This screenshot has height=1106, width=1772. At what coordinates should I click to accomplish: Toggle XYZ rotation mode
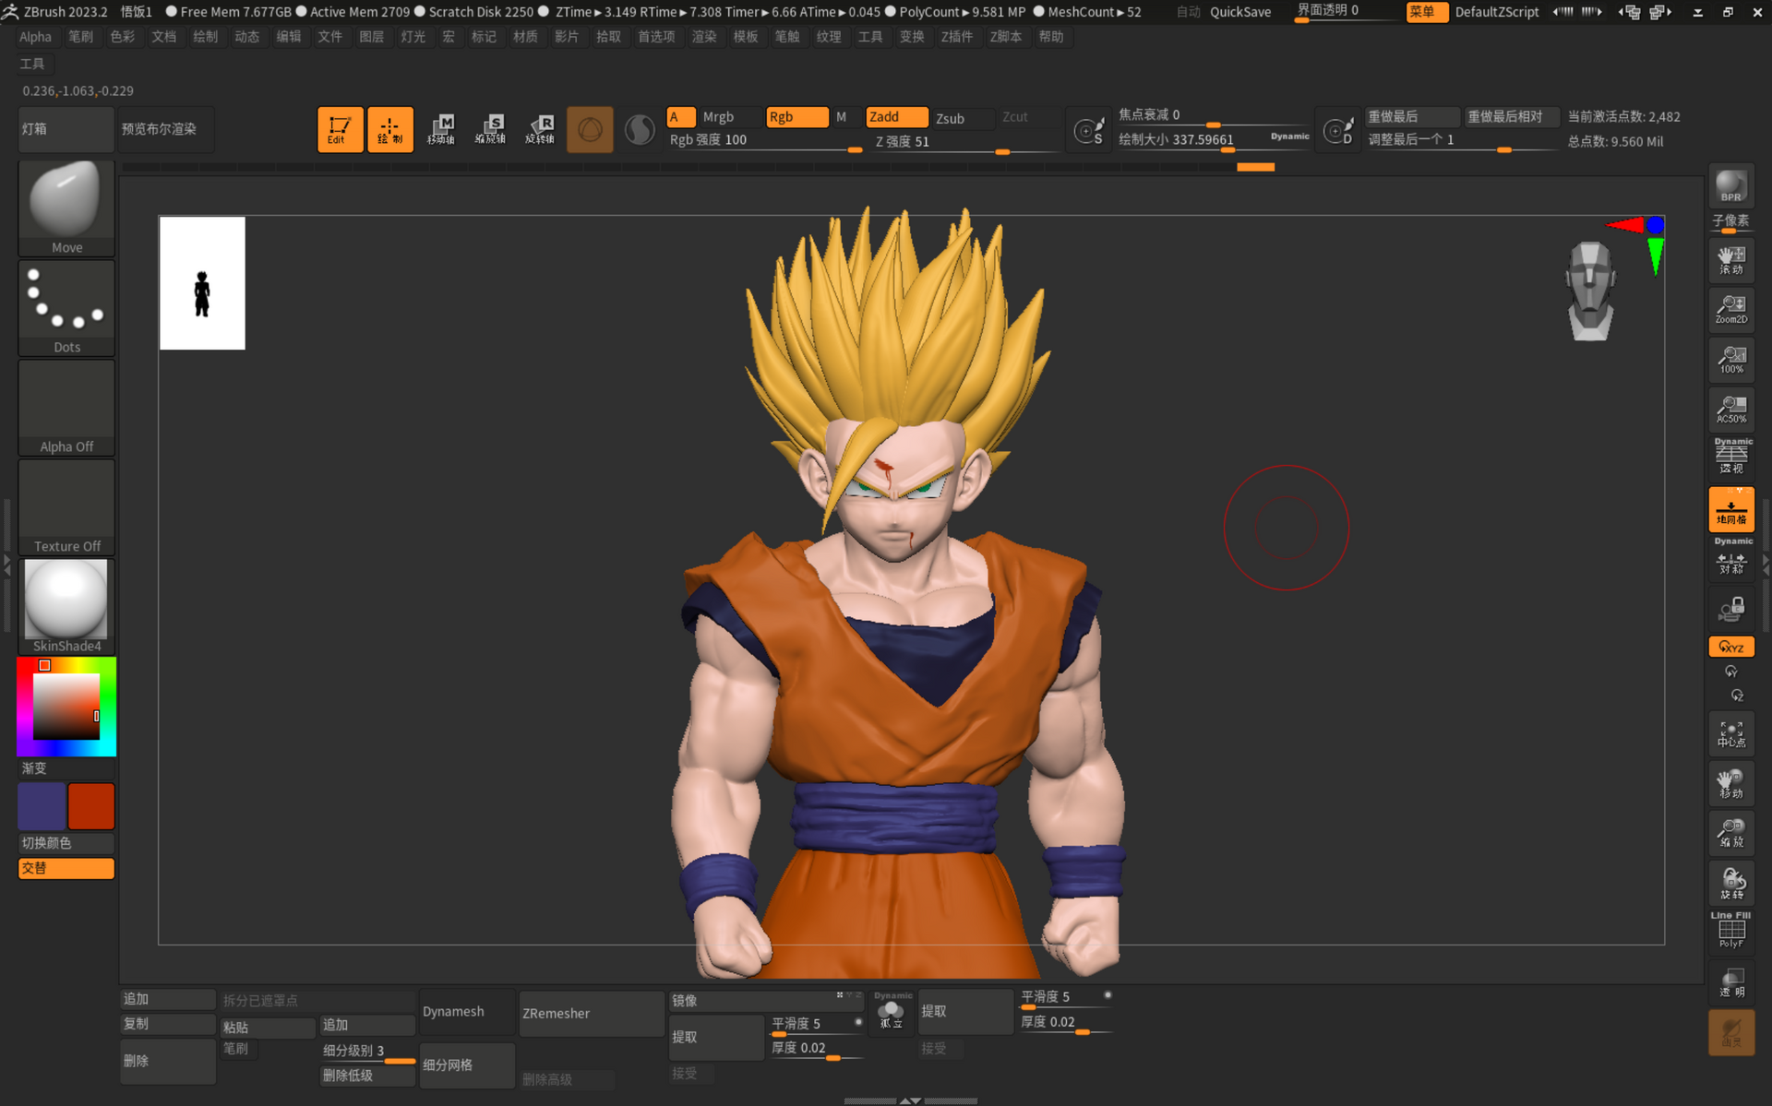click(1731, 647)
